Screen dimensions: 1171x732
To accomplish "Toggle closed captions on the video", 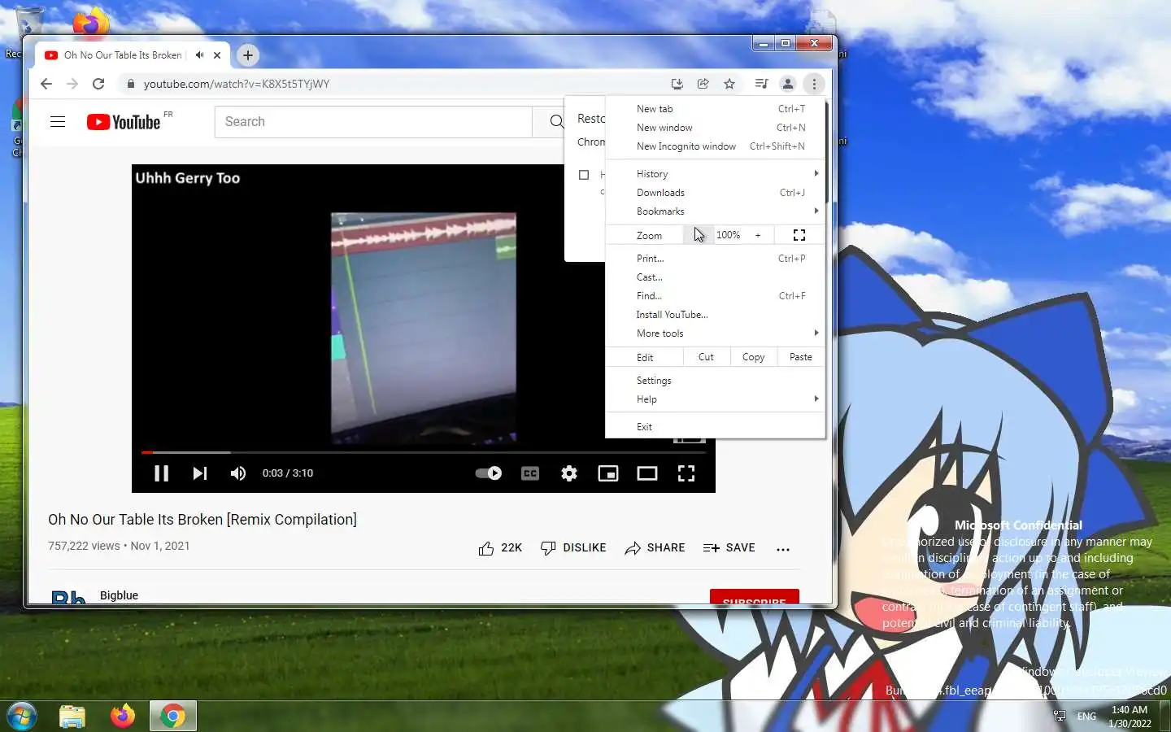I will coord(530,473).
